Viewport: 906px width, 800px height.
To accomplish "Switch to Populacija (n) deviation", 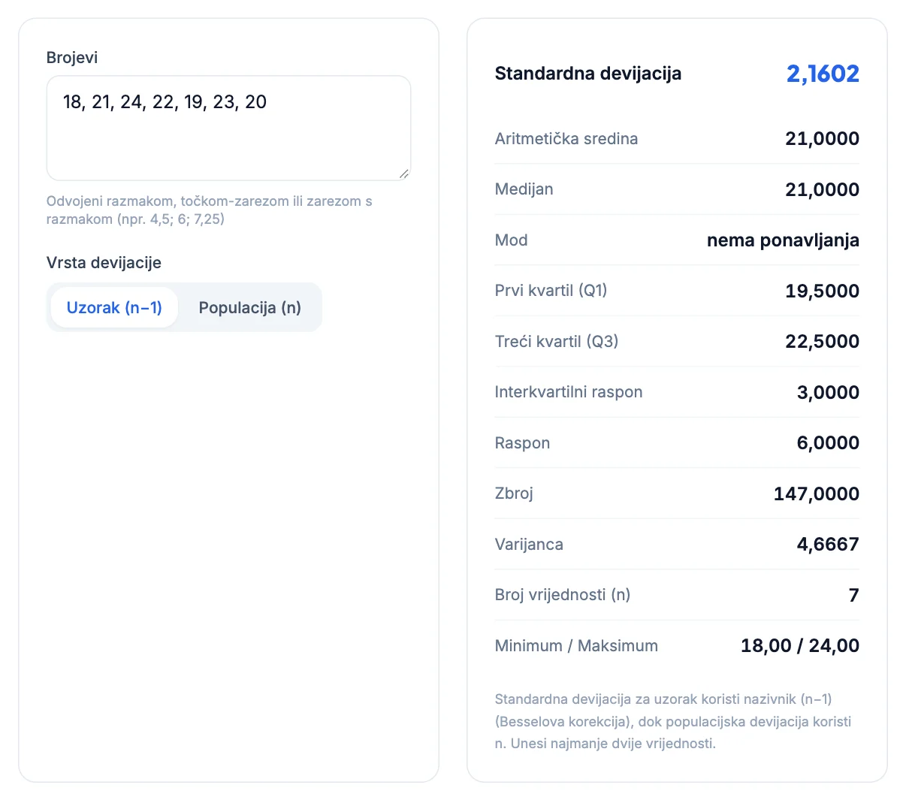I will (x=249, y=307).
